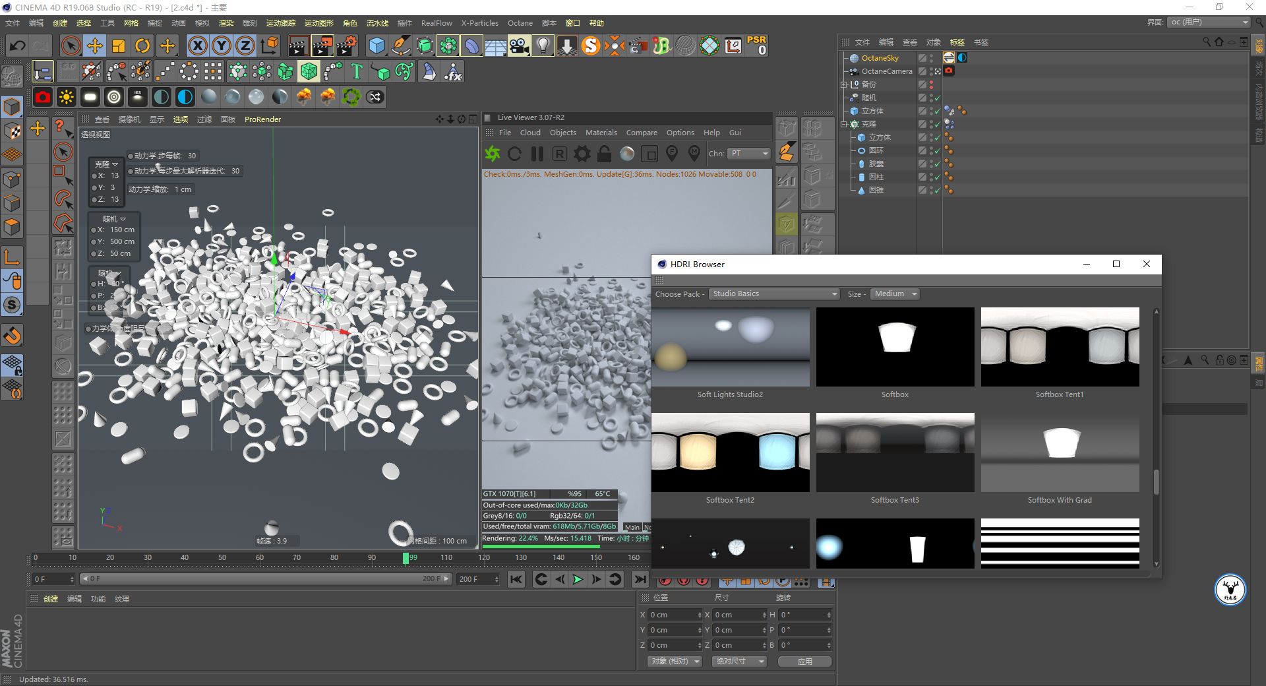
Task: Open the 界面 layout dropdown showing oc (用户)
Action: tap(1209, 22)
